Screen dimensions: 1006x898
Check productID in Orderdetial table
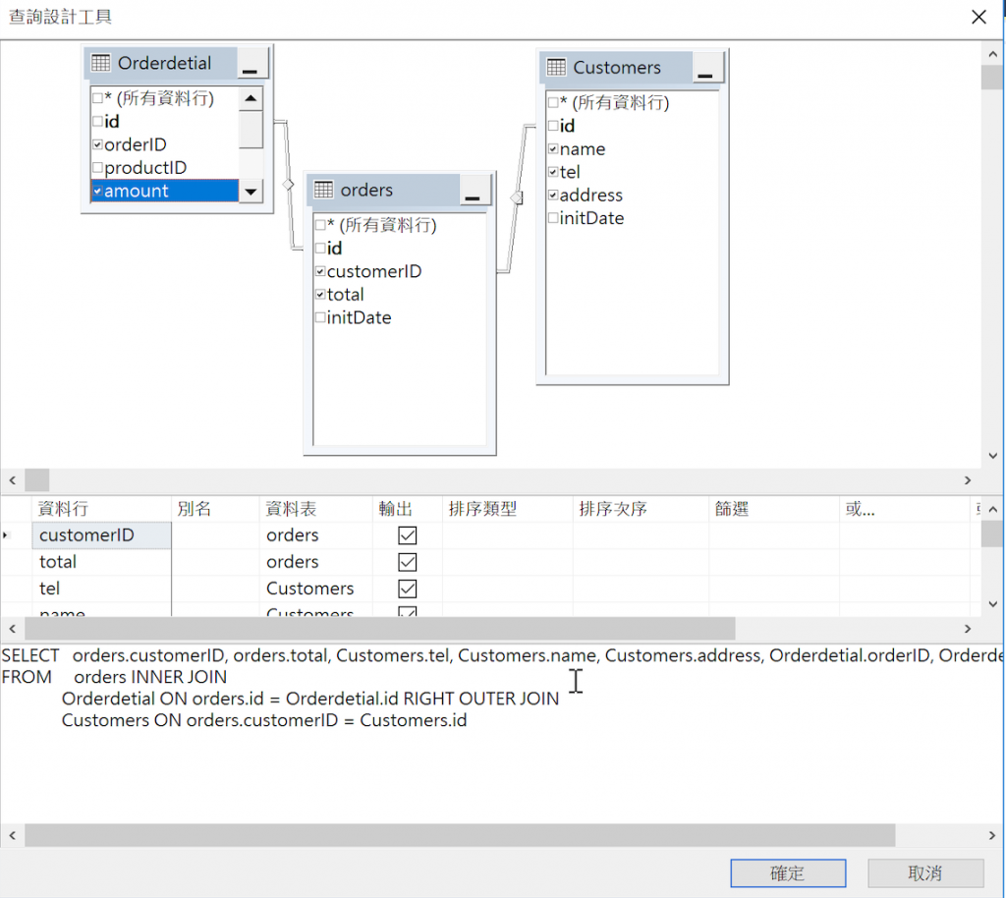coord(97,167)
